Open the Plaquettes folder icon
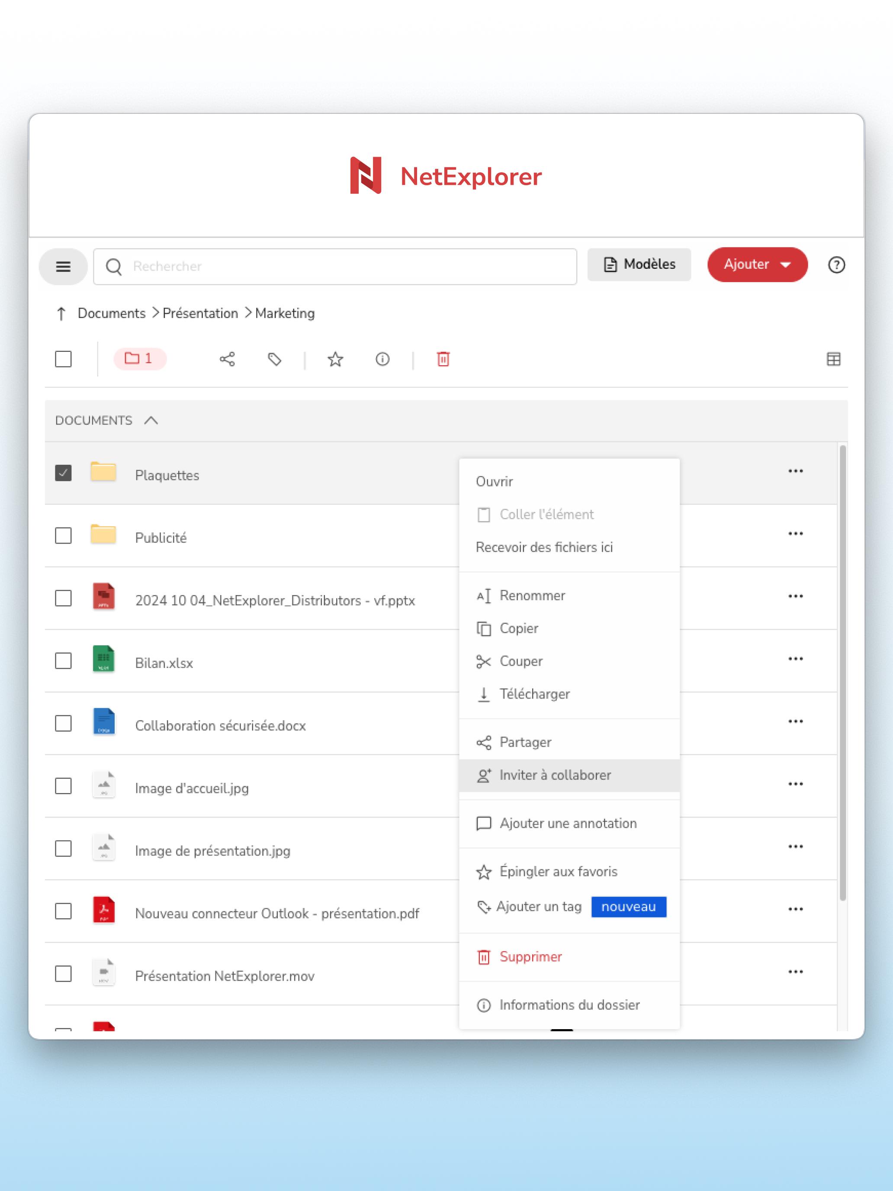893x1191 pixels. (103, 472)
